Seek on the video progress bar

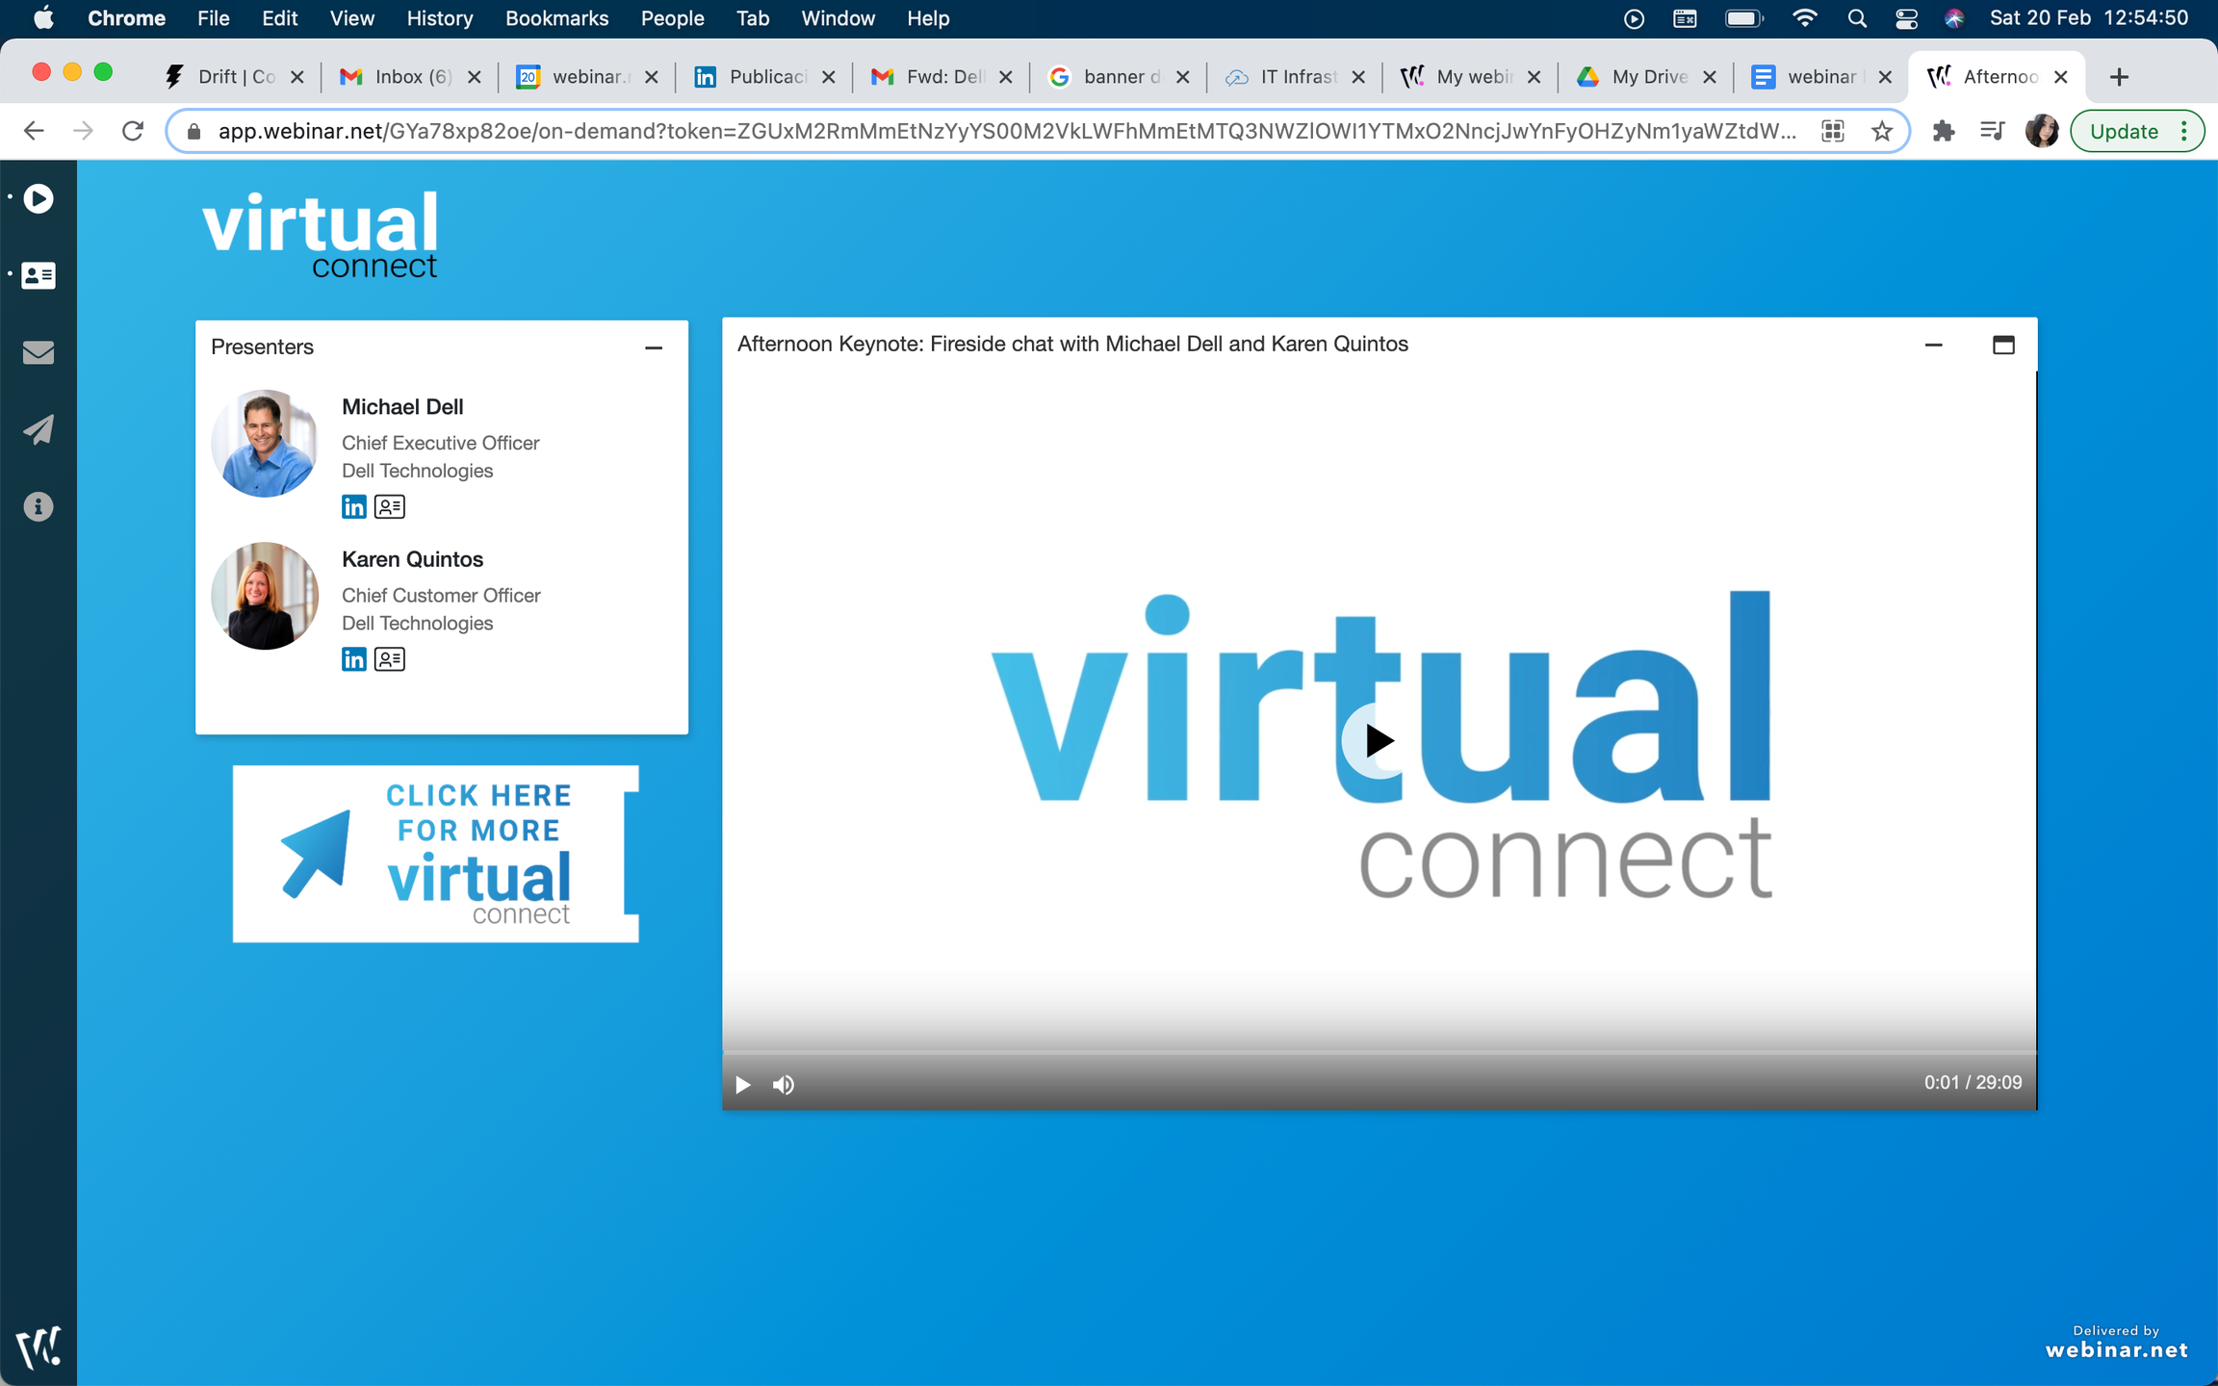[1379, 1052]
